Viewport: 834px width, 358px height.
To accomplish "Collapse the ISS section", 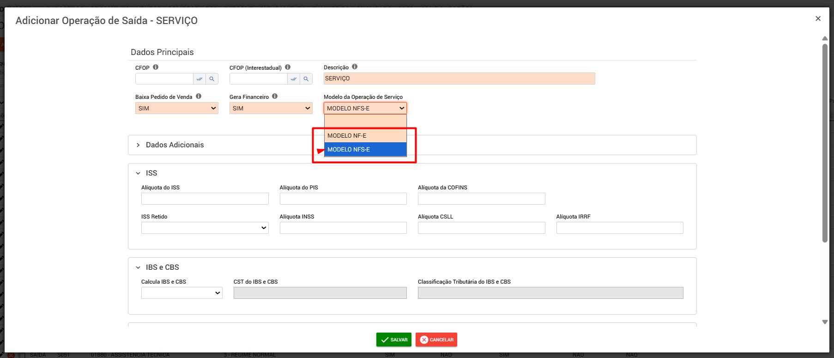I will 138,173.
